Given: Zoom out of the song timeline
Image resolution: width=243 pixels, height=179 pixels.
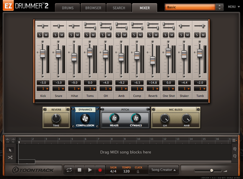Looking at the screenshot, I should [x=235, y=156].
